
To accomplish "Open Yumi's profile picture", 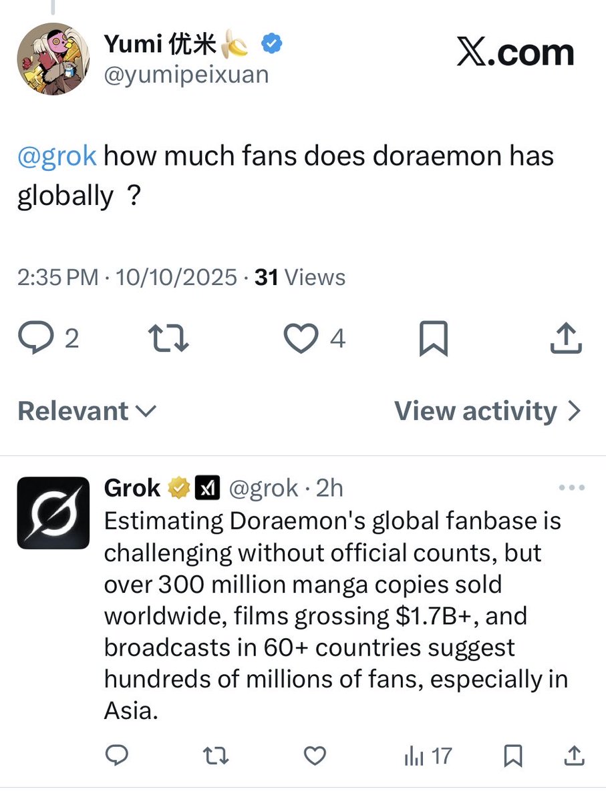I will (53, 58).
